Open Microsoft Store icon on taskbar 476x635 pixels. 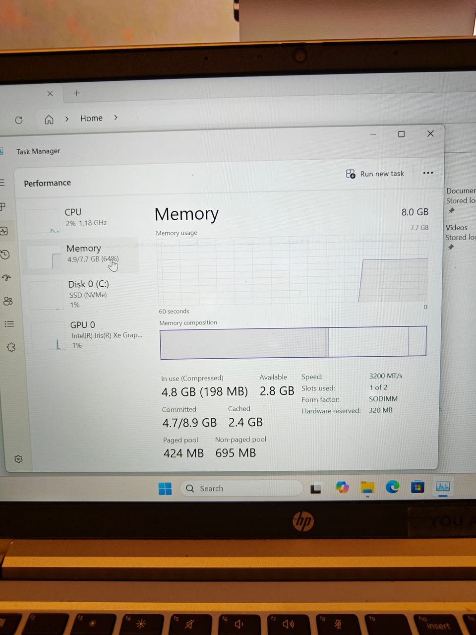[x=417, y=487]
